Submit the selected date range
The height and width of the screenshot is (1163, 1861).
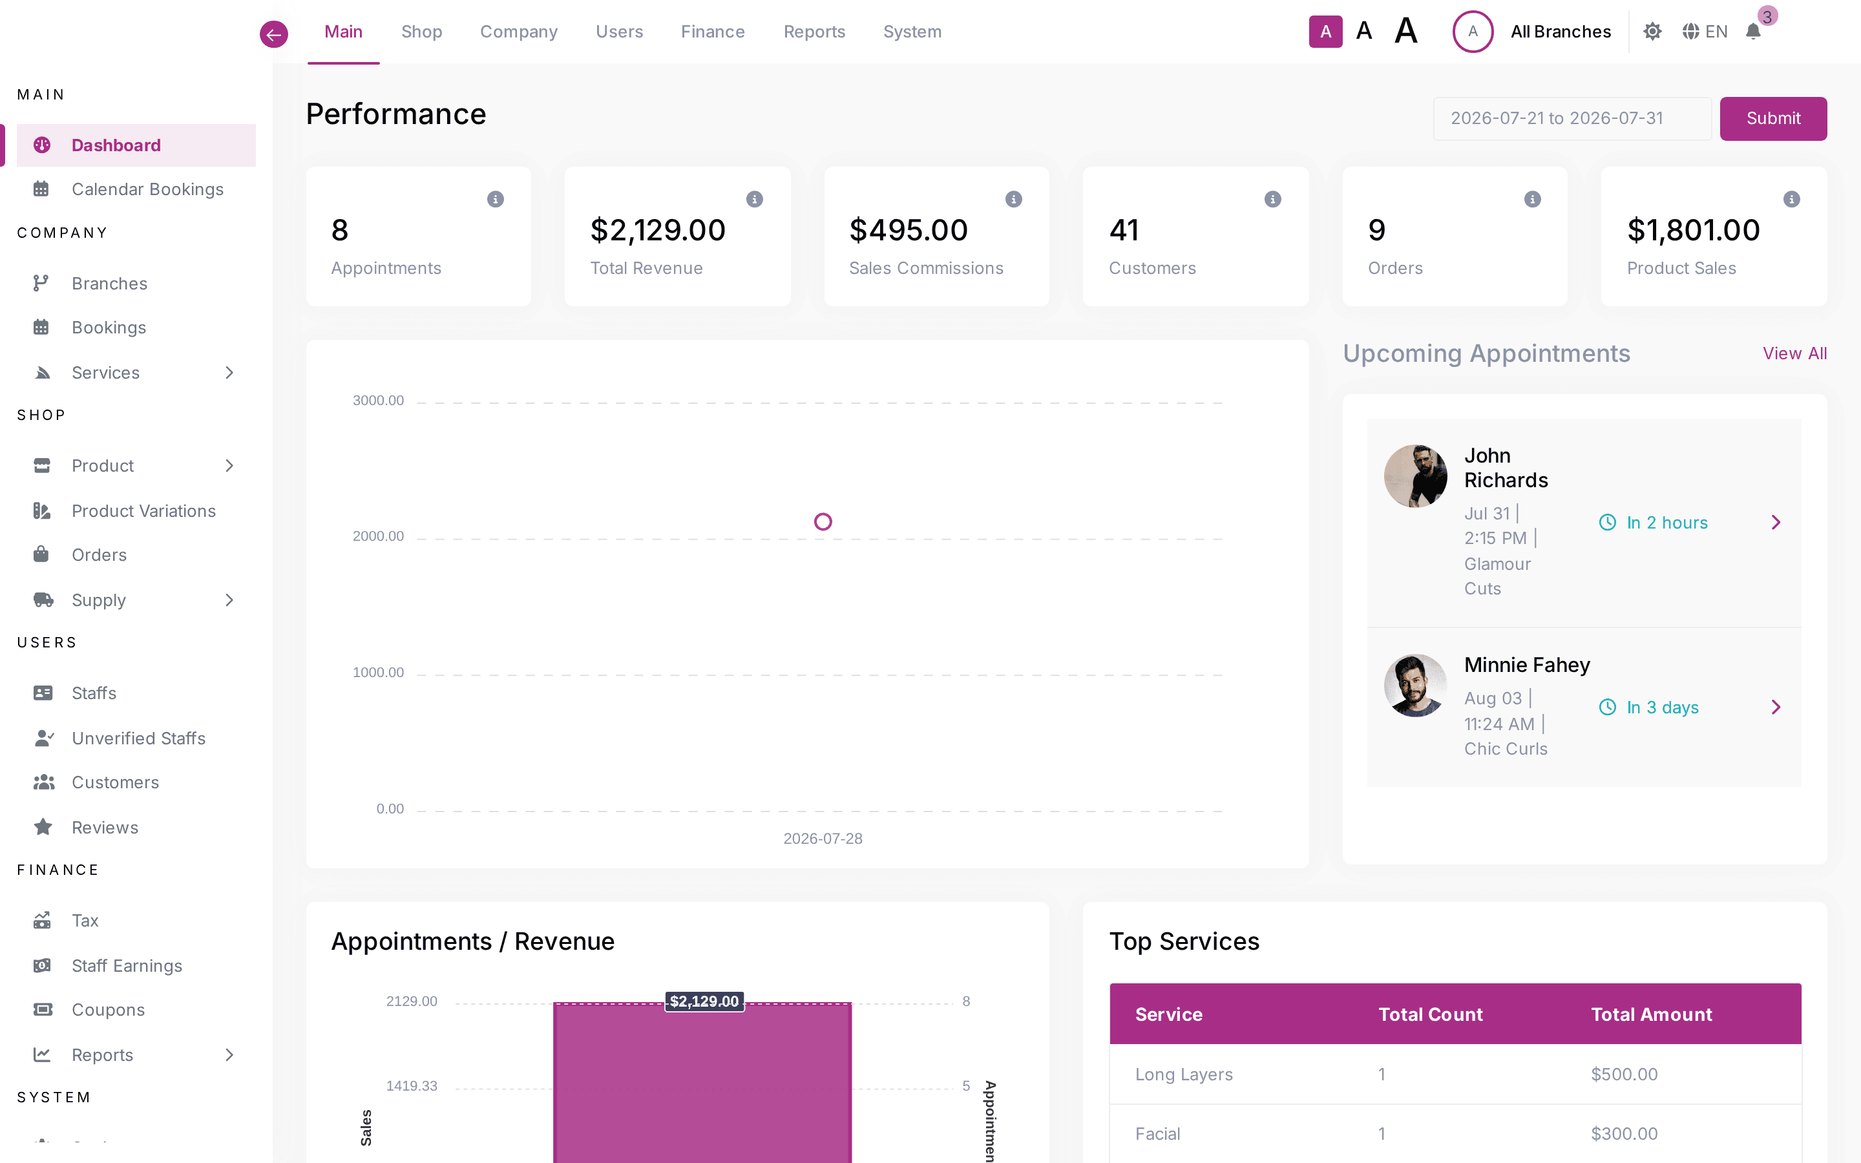coord(1773,118)
